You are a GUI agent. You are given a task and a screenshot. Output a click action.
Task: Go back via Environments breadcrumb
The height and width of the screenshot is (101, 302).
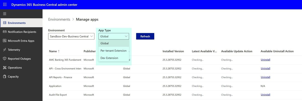(x=59, y=19)
